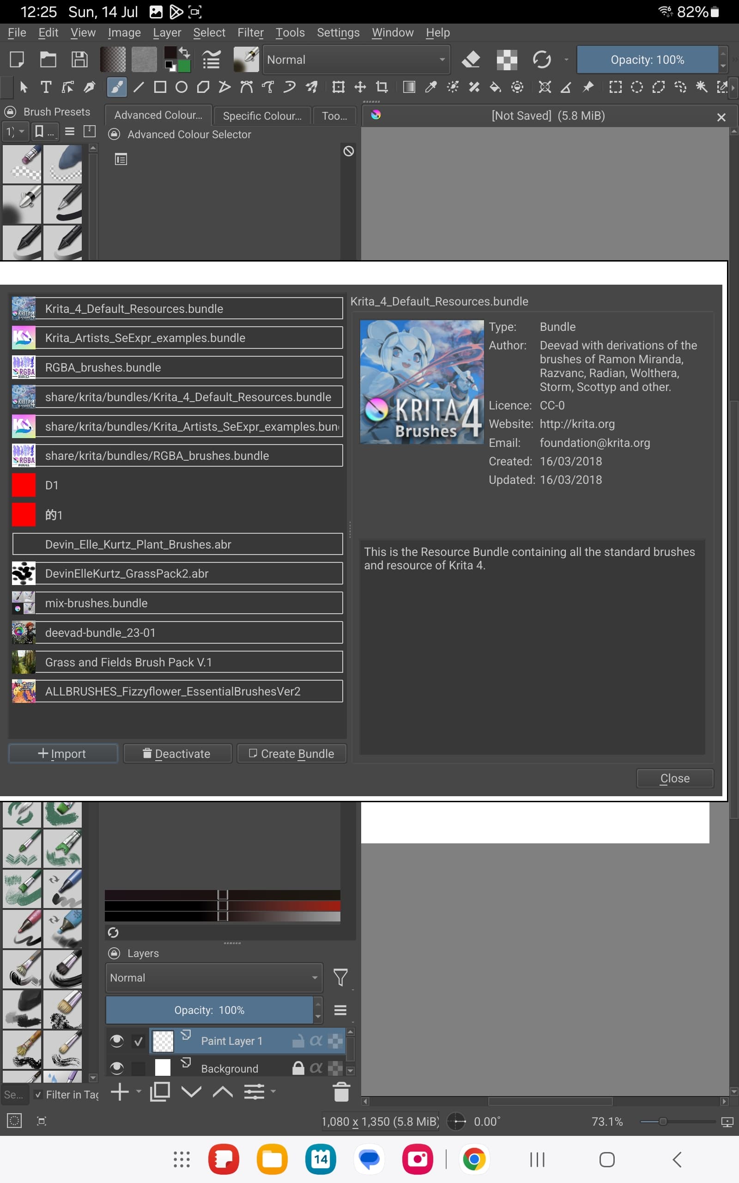The image size is (739, 1183).
Task: Select the Transform tool
Action: (x=338, y=87)
